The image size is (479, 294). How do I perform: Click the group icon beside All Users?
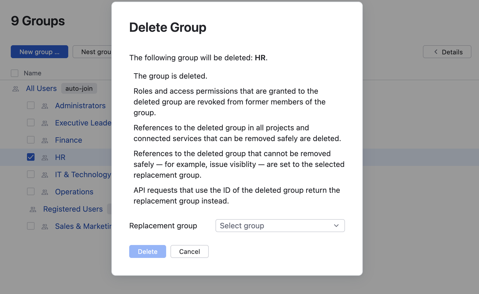pos(16,89)
